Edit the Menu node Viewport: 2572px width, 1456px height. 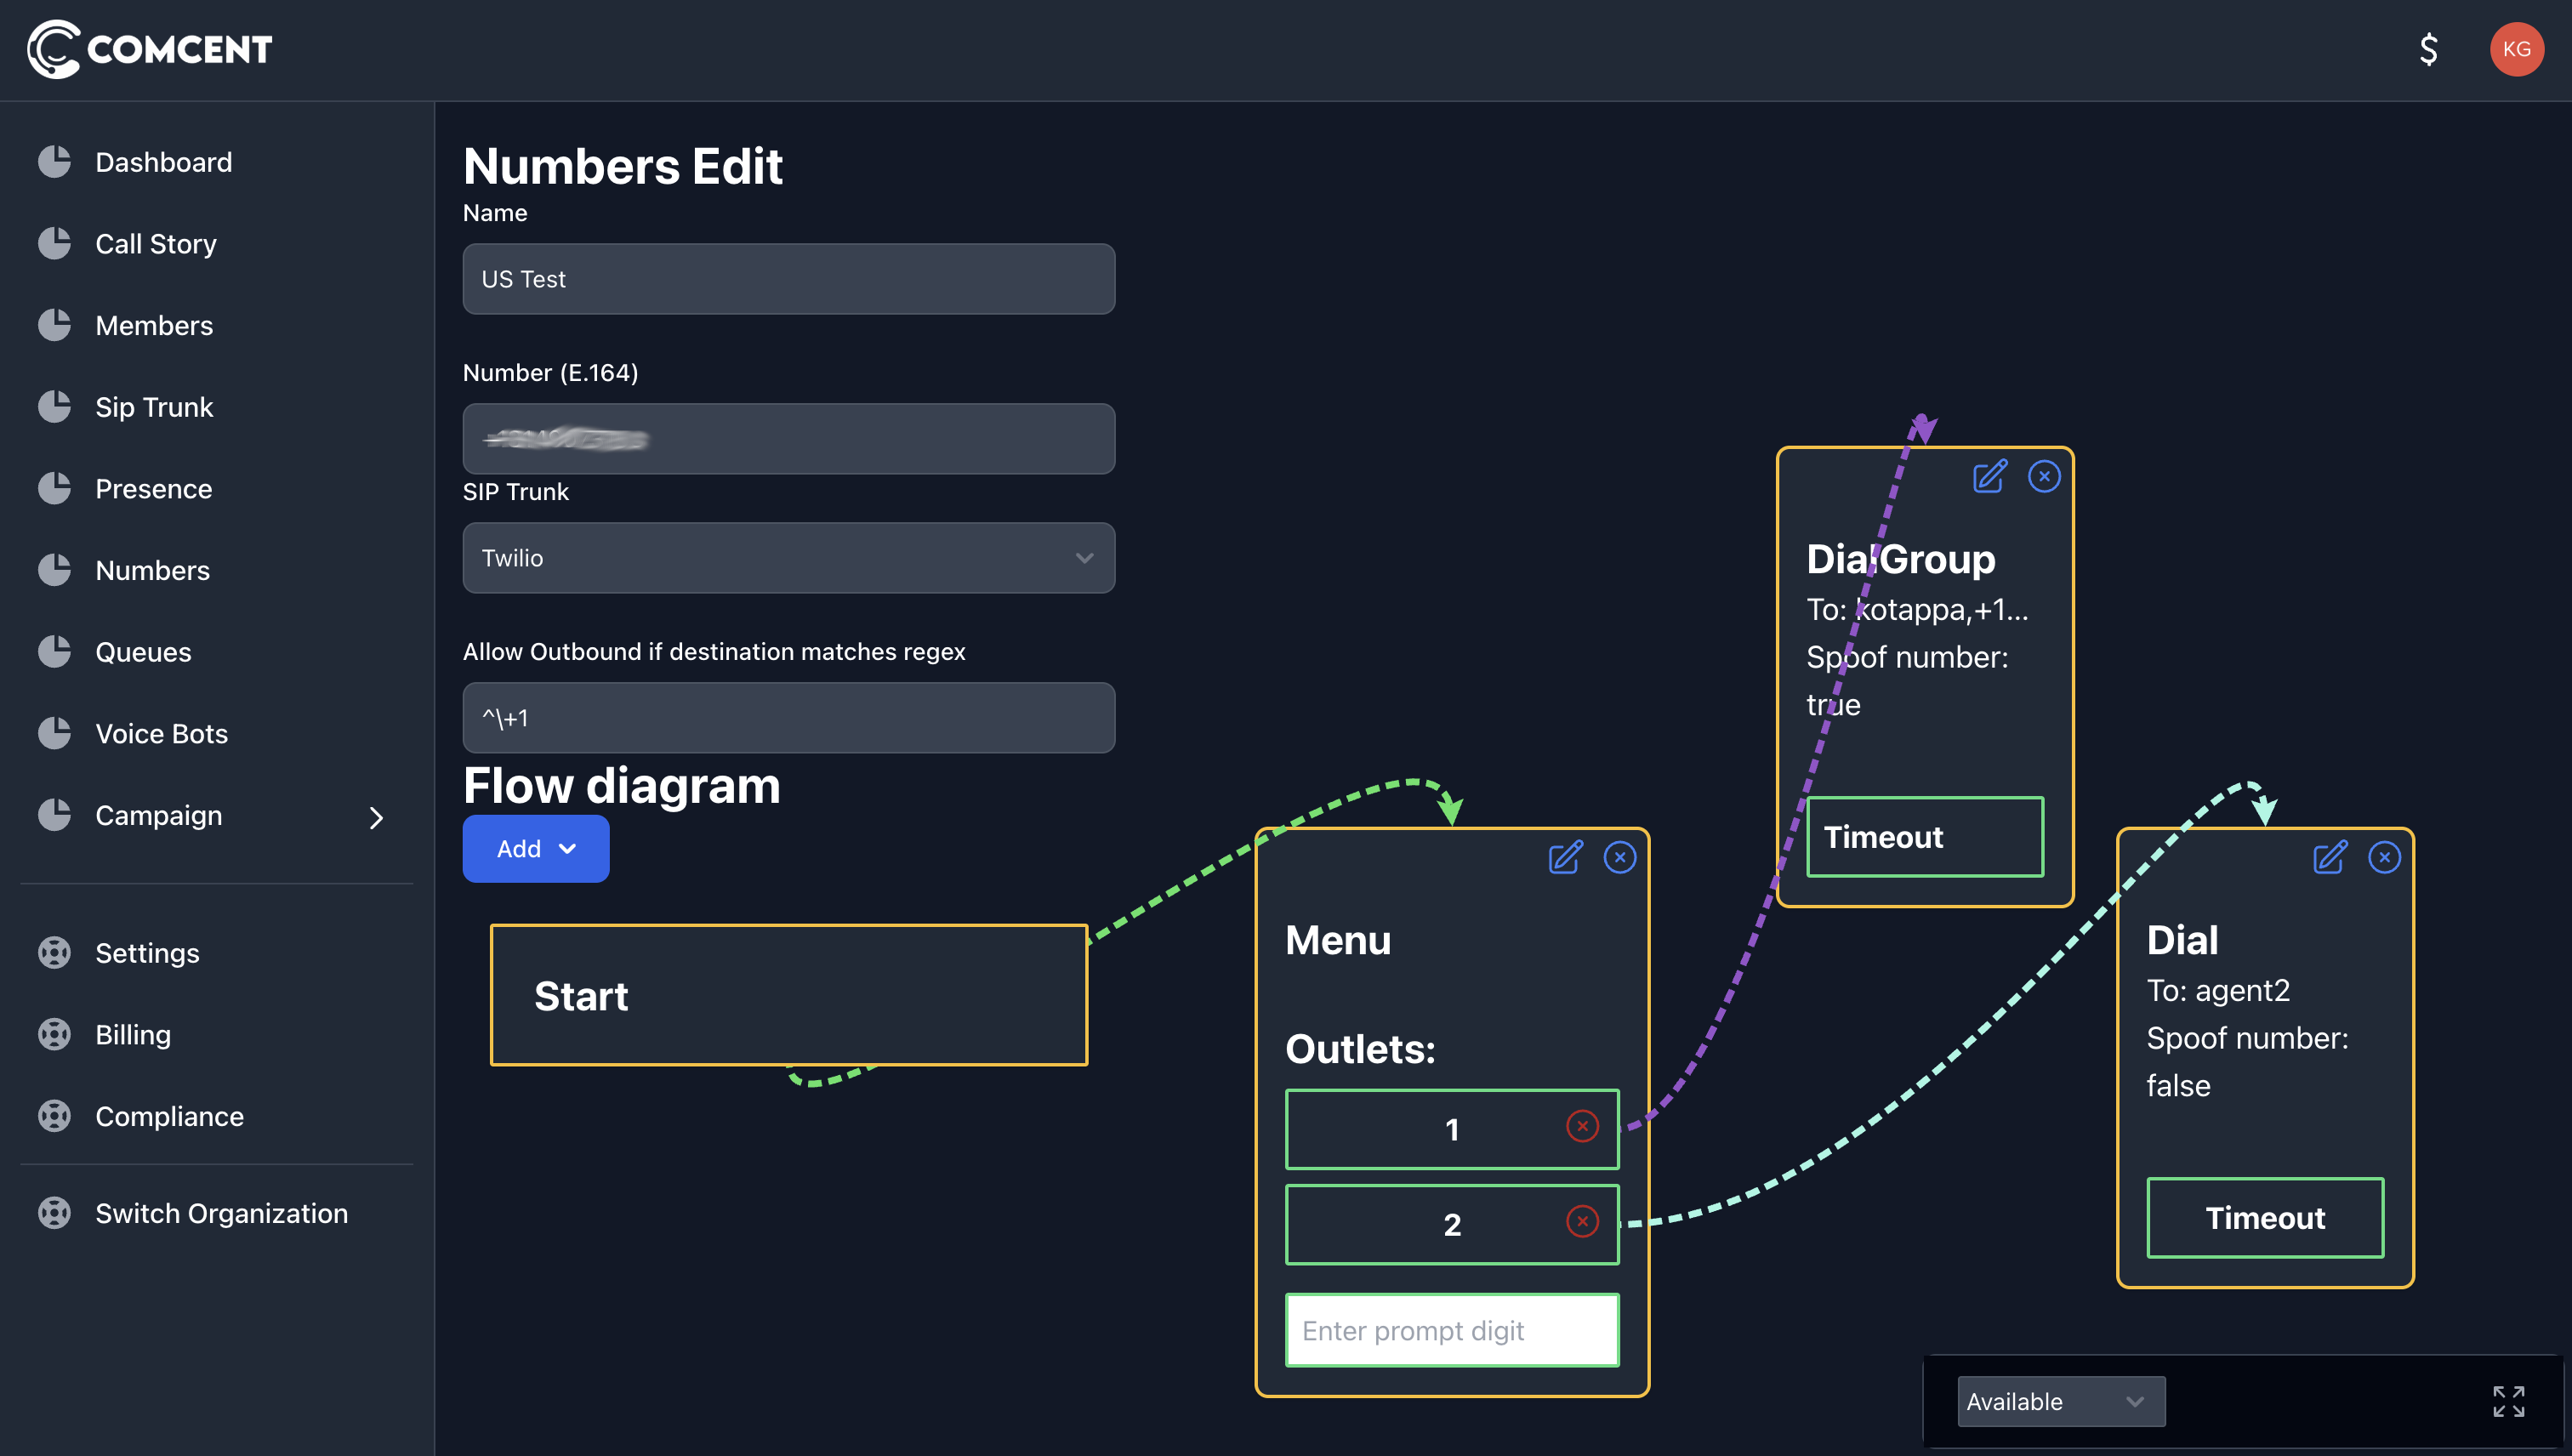click(1565, 857)
